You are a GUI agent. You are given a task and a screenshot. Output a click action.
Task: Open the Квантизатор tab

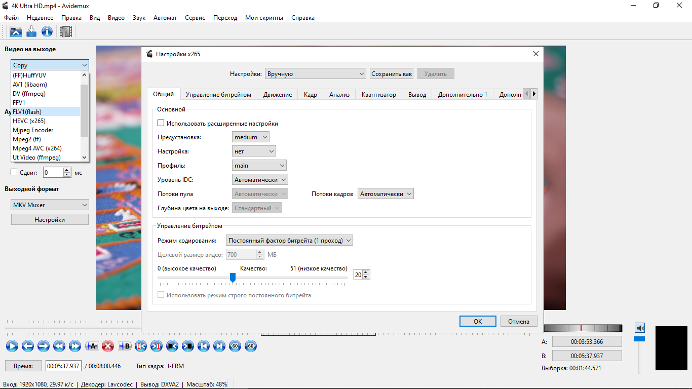pyautogui.click(x=379, y=95)
